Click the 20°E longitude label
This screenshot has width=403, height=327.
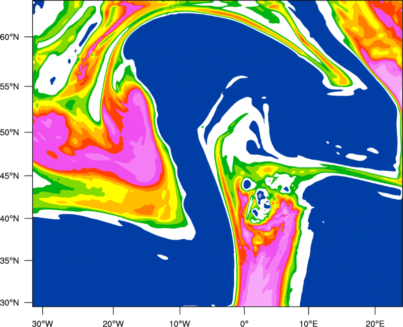point(375,323)
